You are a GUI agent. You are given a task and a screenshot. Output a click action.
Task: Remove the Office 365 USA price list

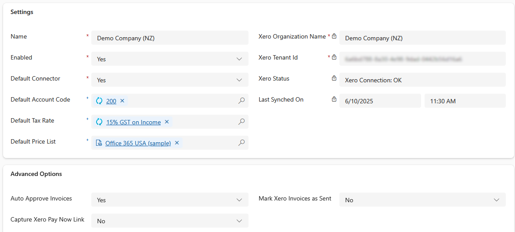(x=177, y=143)
